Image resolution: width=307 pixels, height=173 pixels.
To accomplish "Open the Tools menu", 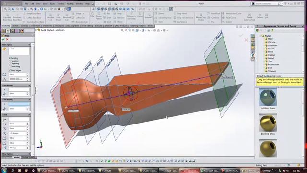I will pyautogui.click(x=52, y=4).
